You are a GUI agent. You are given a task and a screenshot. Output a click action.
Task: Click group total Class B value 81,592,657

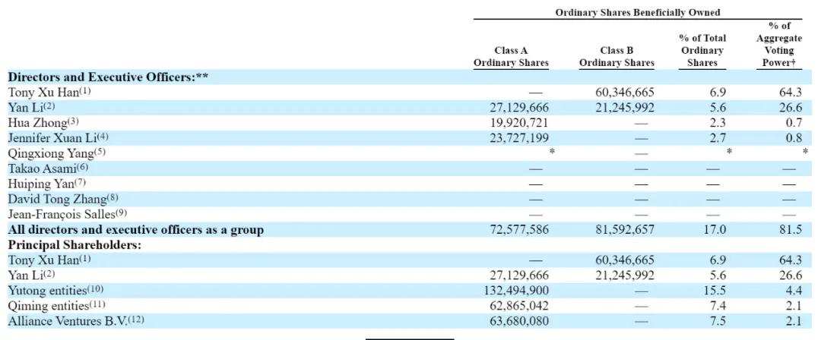(622, 230)
